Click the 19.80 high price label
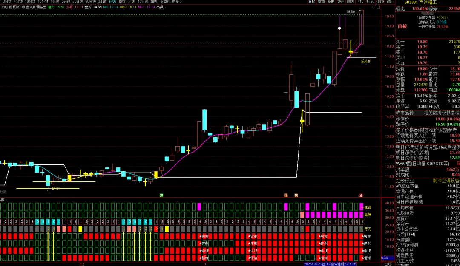The image size is (460, 266). click(x=350, y=12)
